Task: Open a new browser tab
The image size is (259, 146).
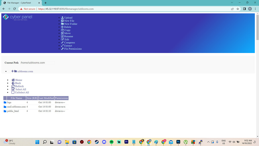Action: pyautogui.click(x=45, y=3)
